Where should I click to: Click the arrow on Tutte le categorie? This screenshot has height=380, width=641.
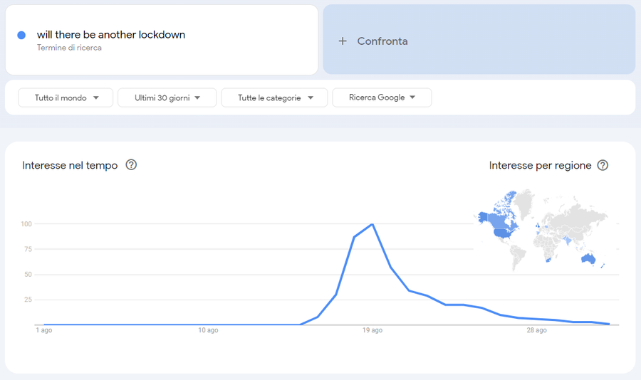coord(311,97)
